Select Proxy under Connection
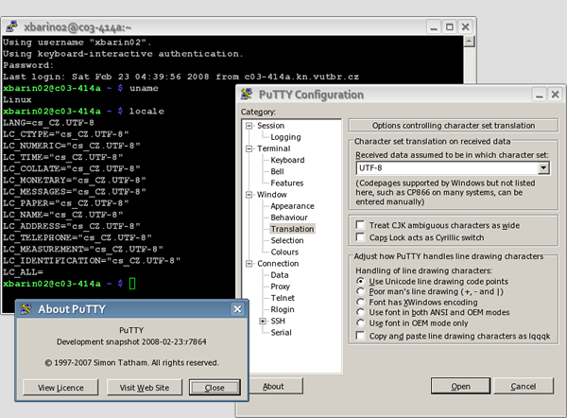Screen dimensions: 567x418 pyautogui.click(x=281, y=287)
